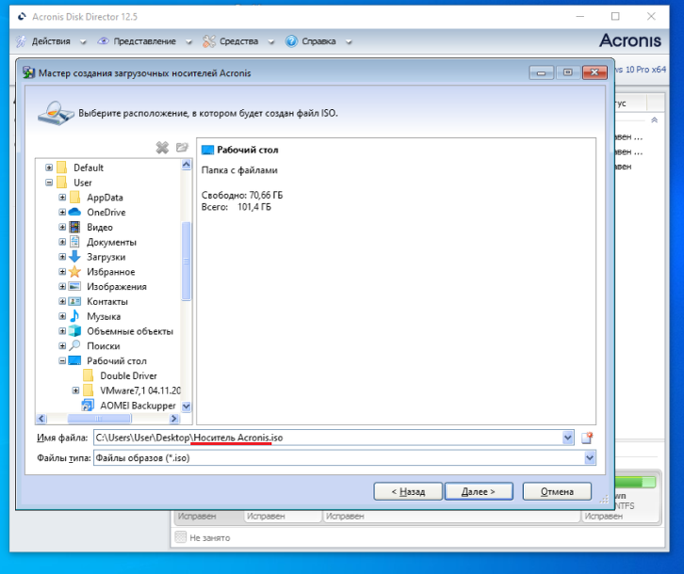Click the Далее > button
684x574 pixels.
click(479, 491)
